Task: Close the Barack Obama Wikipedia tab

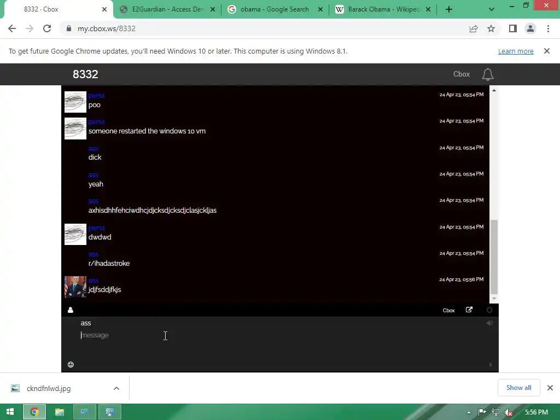Action: pos(428,10)
